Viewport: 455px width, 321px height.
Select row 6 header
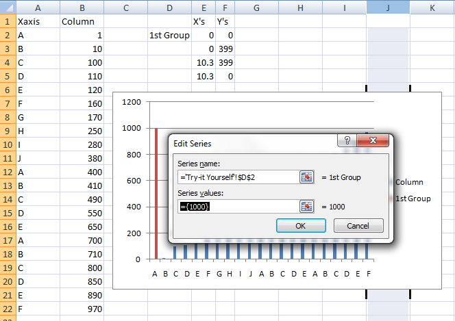tap(8, 90)
